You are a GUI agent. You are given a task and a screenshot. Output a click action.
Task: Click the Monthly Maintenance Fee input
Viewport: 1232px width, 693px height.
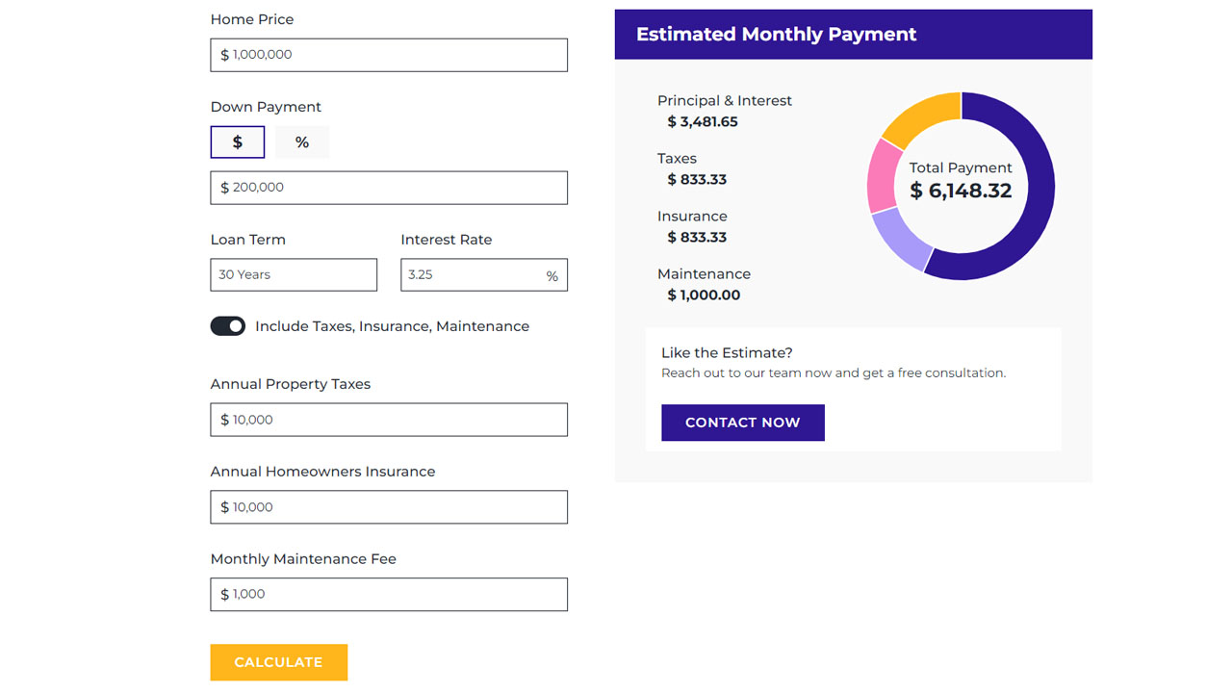pyautogui.click(x=388, y=594)
